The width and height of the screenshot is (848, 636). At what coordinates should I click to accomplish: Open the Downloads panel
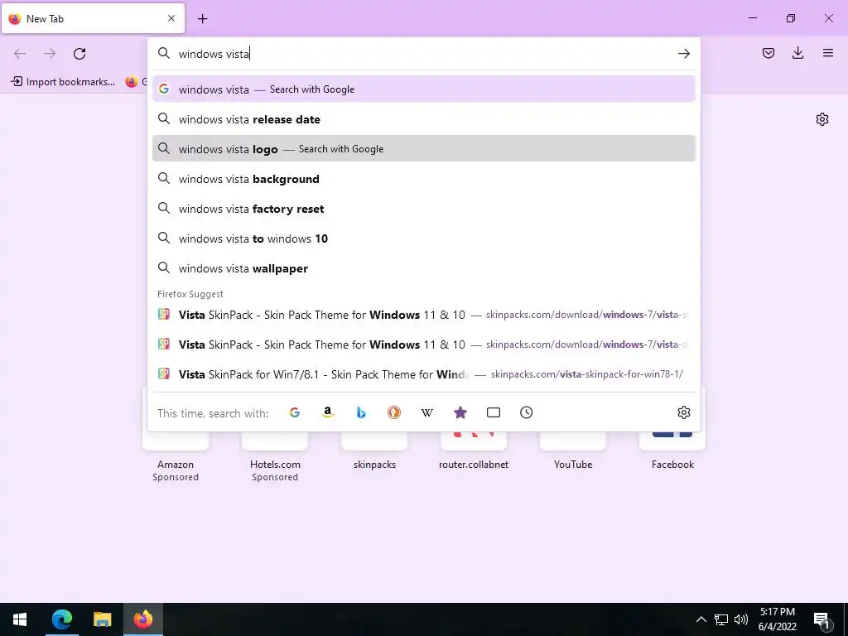coord(797,53)
